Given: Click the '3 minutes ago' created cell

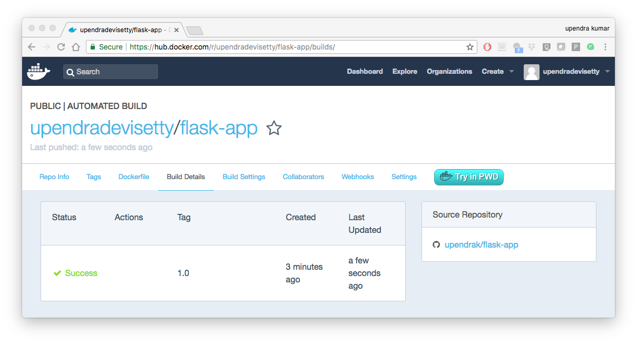Looking at the screenshot, I should pos(304,273).
